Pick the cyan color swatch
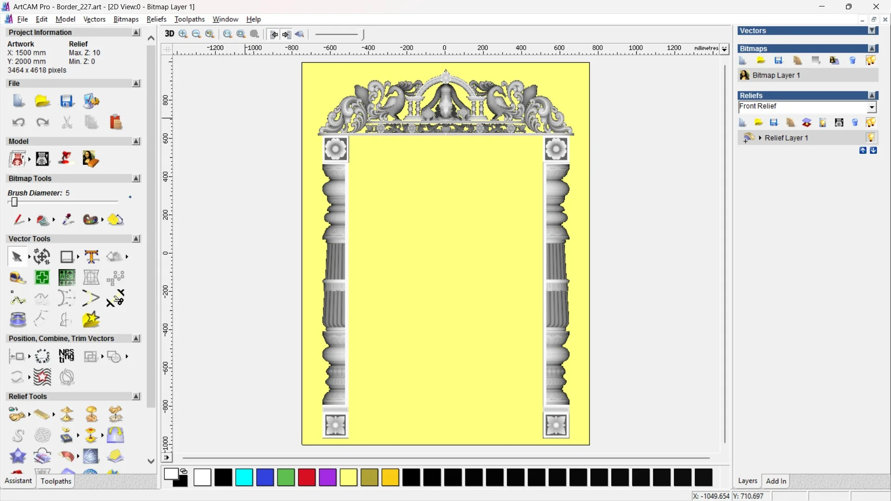The image size is (891, 501). pos(244,477)
